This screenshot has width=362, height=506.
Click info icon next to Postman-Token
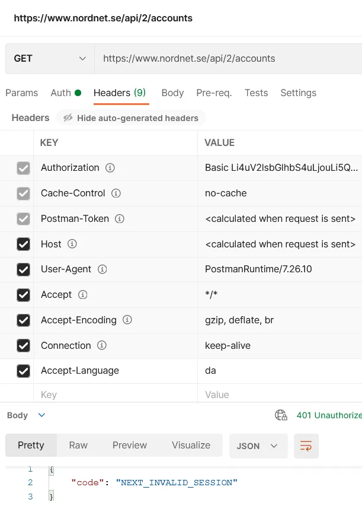(120, 219)
